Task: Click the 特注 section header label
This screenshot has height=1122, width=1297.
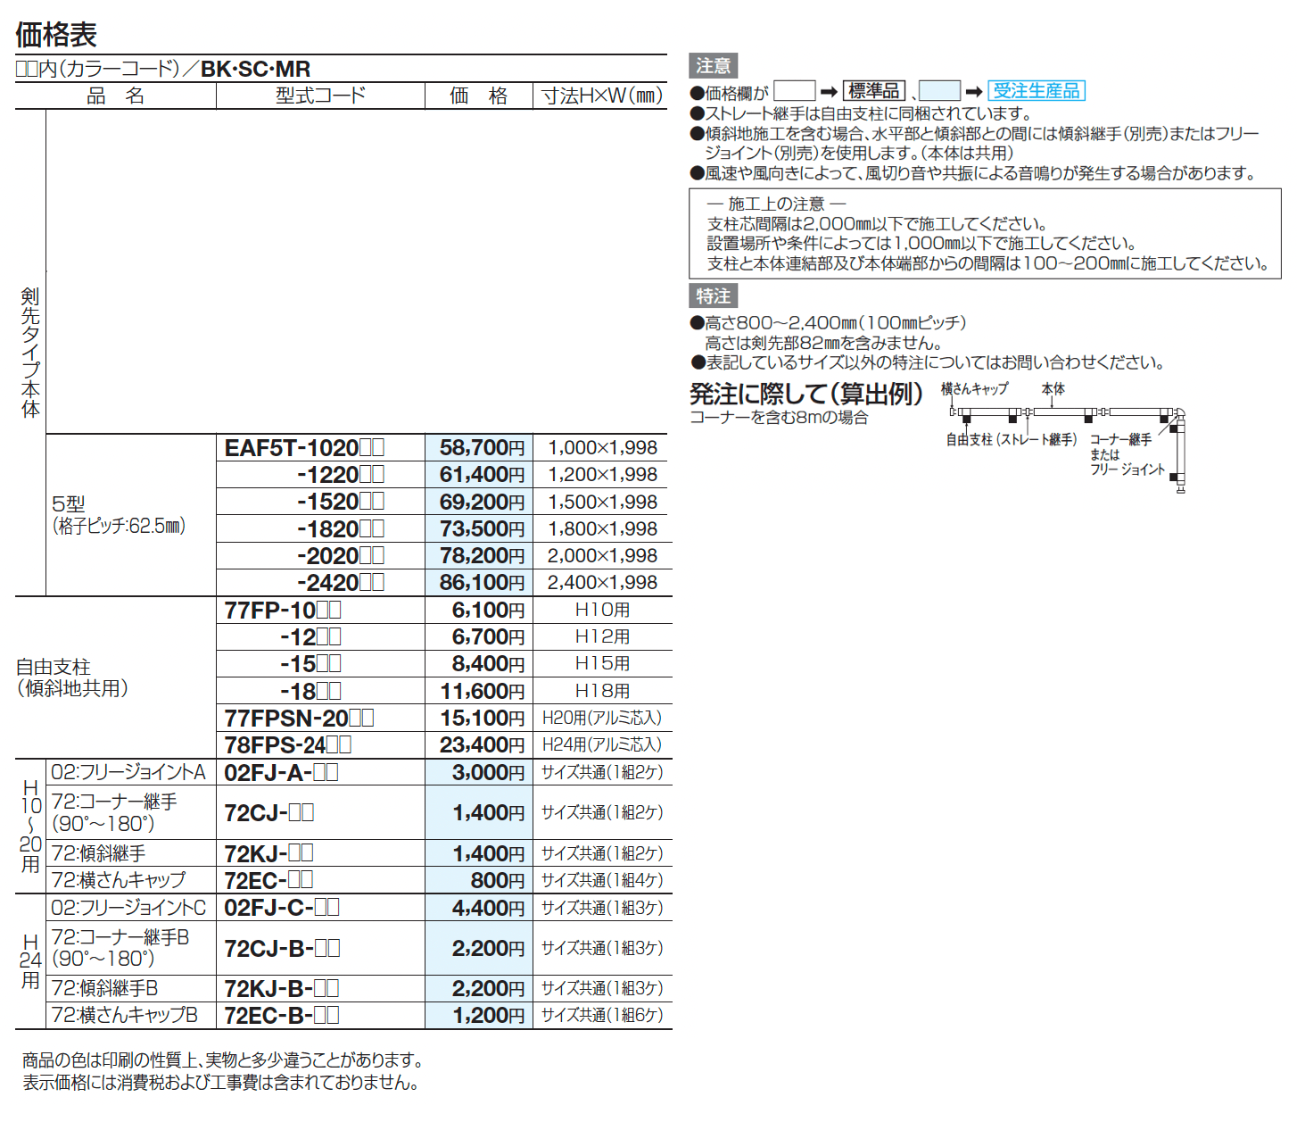Action: (x=711, y=295)
